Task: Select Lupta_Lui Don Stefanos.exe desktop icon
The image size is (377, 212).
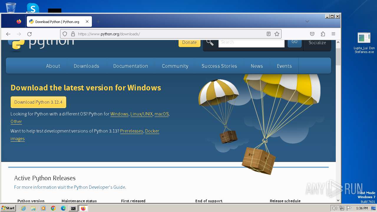Action: tap(364, 43)
